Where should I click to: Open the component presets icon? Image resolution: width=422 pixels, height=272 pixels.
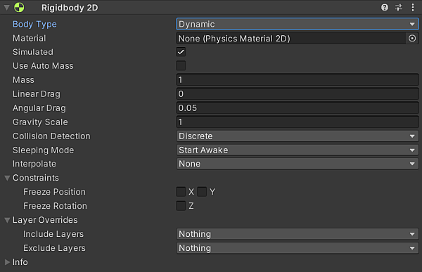[399, 7]
